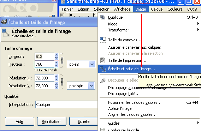Open the pixels/in resolution unit dropdown

coord(81,85)
